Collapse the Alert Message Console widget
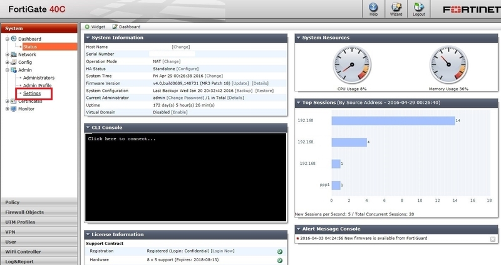The image size is (501, 265). point(299,229)
